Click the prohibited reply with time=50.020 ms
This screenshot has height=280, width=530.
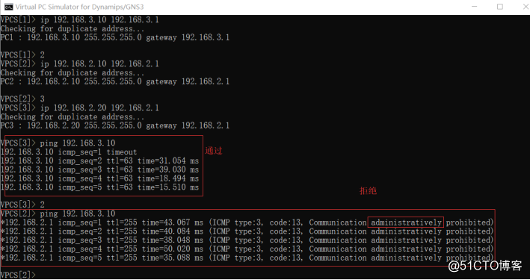[247, 249]
